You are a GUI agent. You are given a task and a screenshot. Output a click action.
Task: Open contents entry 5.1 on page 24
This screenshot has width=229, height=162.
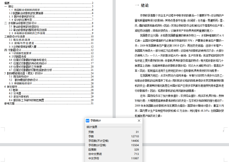51,77
